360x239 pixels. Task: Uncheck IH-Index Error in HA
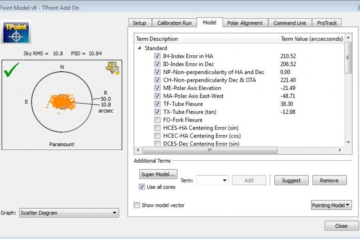pos(157,56)
